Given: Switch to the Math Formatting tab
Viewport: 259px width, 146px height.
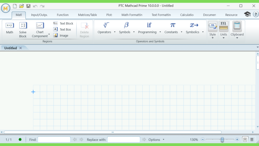Looking at the screenshot, I should click(132, 15).
